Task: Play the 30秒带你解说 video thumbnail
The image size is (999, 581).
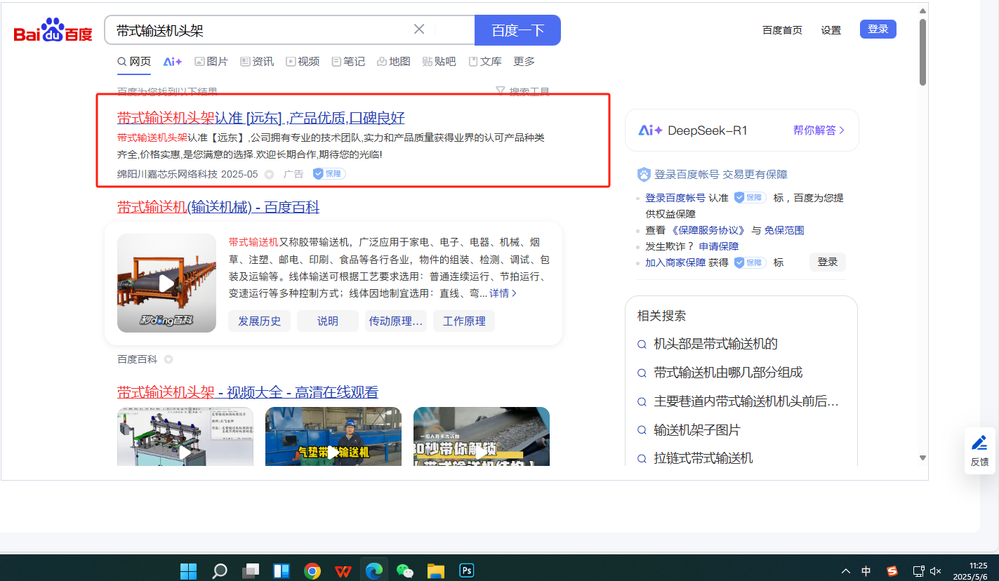Action: [482, 436]
